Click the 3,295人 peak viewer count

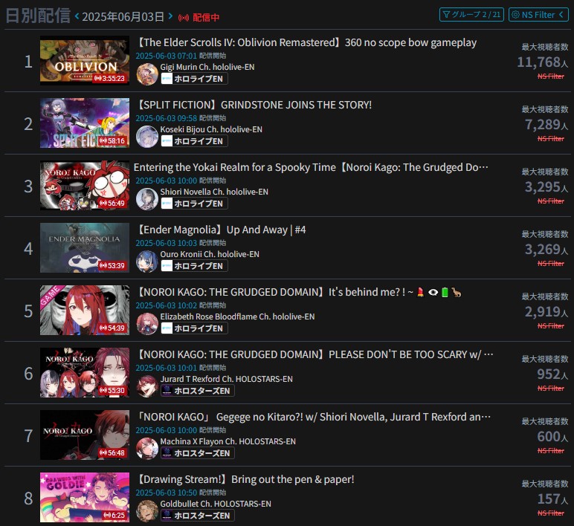[x=546, y=187]
